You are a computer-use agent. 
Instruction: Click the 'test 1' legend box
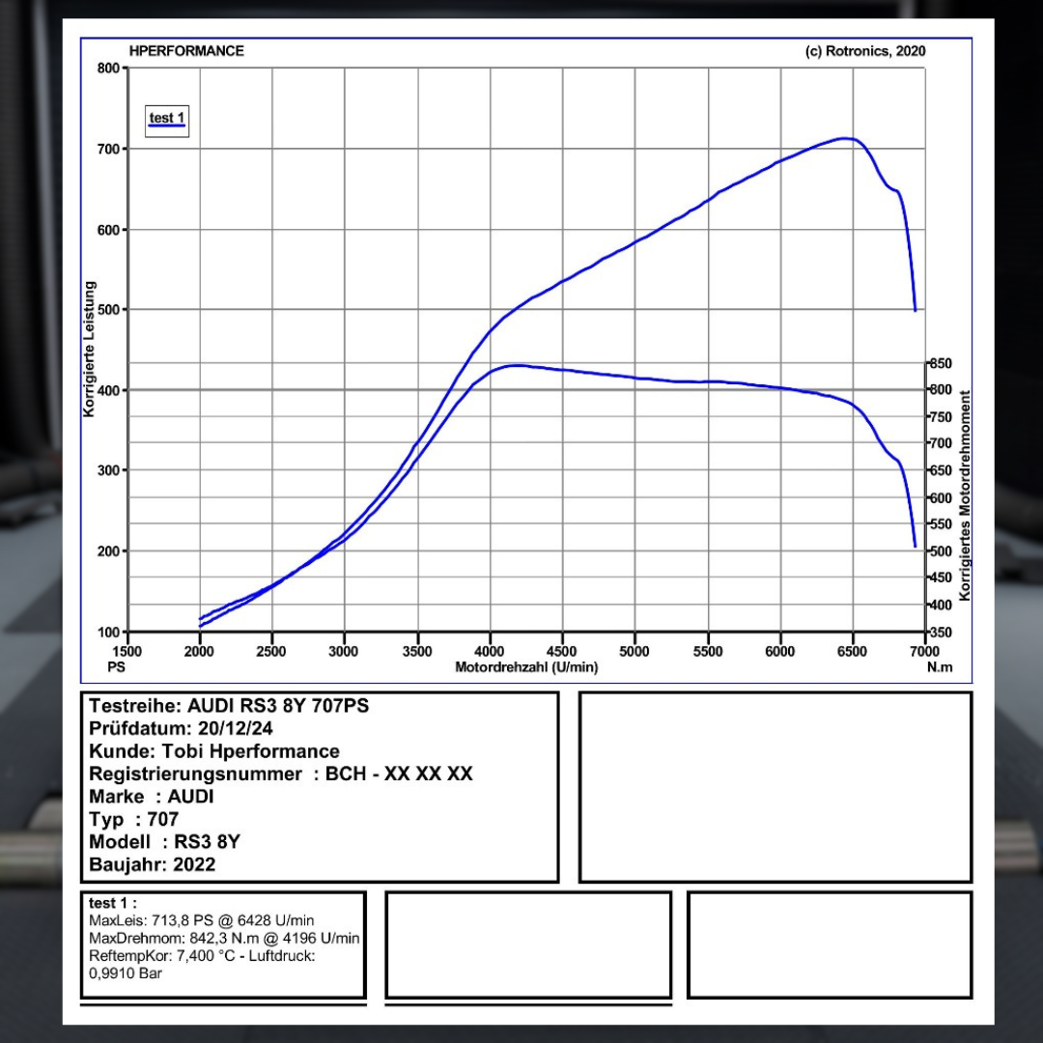[x=166, y=120]
